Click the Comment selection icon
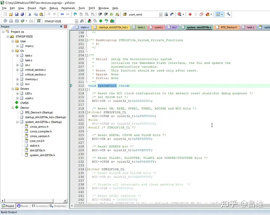 pos(112,14)
